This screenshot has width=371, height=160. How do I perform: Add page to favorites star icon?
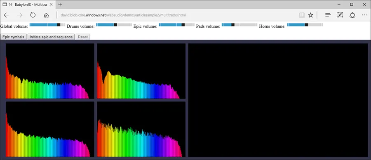coord(311,15)
